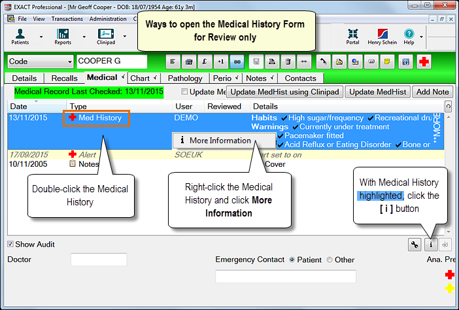Image resolution: width=459 pixels, height=310 pixels.
Task: Click the wrench icon below the list
Action: [415, 245]
